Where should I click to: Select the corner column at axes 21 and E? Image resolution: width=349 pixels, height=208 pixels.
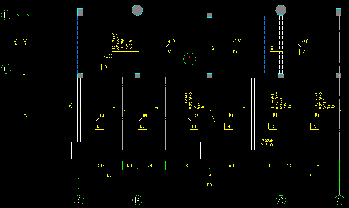[x=338, y=12]
